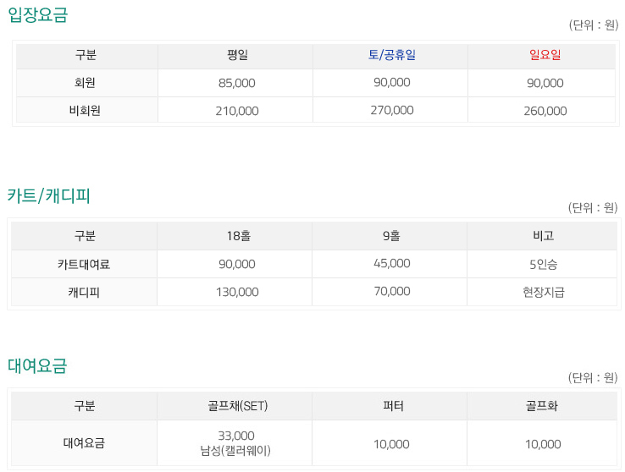Click the 현장지급 remark cell
625x472 pixels.
[x=543, y=292]
